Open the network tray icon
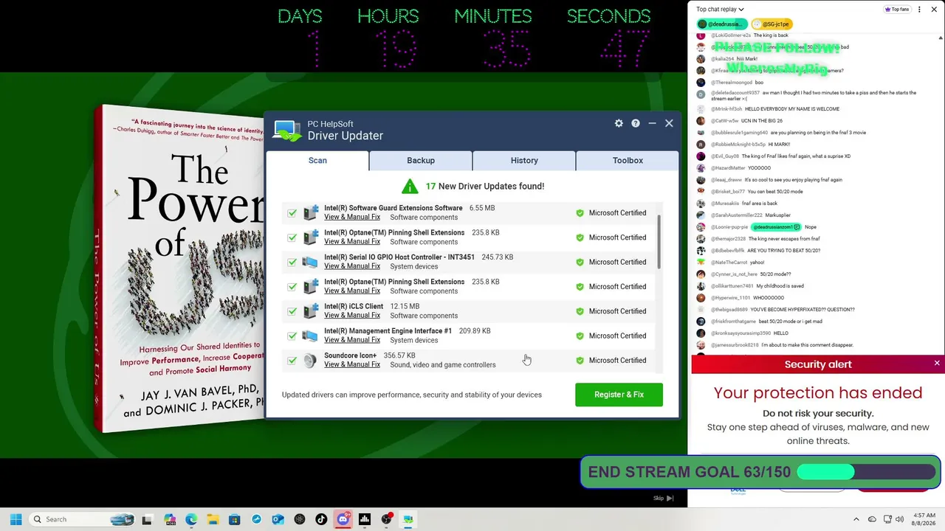The image size is (945, 531). coord(887,519)
